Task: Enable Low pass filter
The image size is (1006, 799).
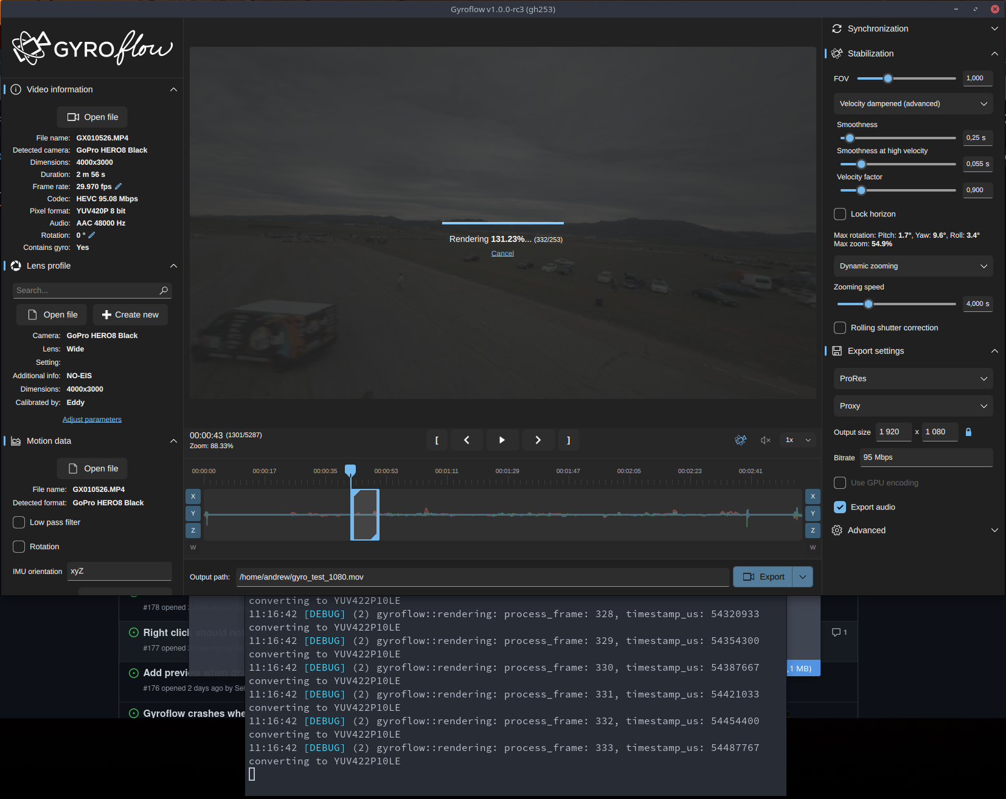Action: (19, 522)
